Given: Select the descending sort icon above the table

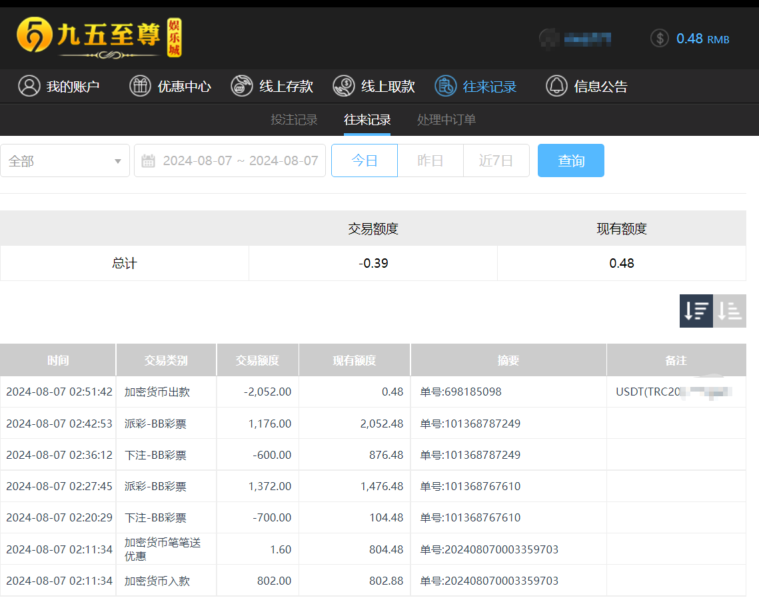Looking at the screenshot, I should [x=696, y=310].
